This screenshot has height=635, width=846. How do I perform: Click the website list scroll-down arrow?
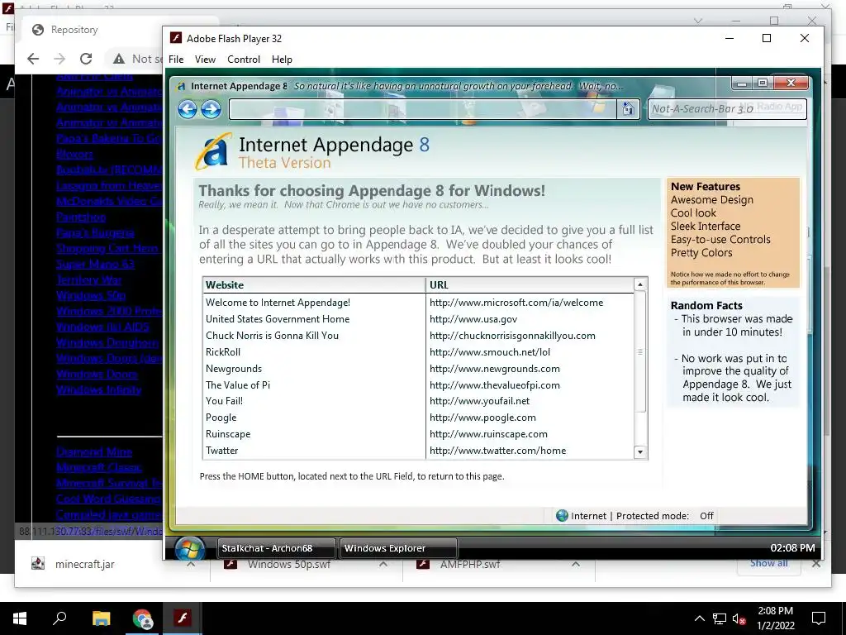(x=640, y=452)
